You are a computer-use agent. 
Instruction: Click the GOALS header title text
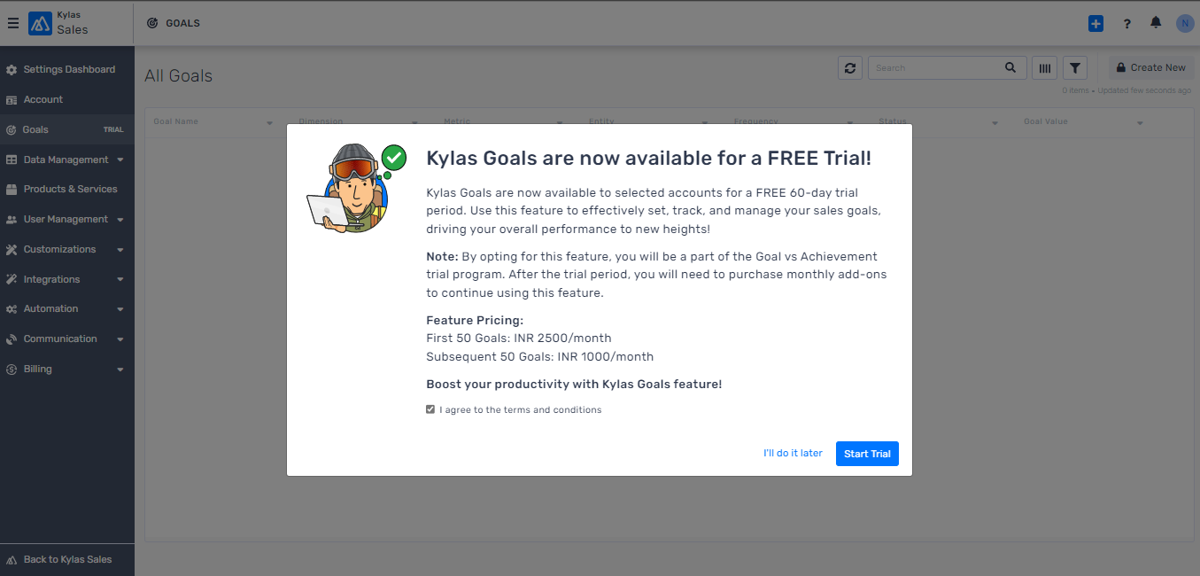[x=182, y=23]
